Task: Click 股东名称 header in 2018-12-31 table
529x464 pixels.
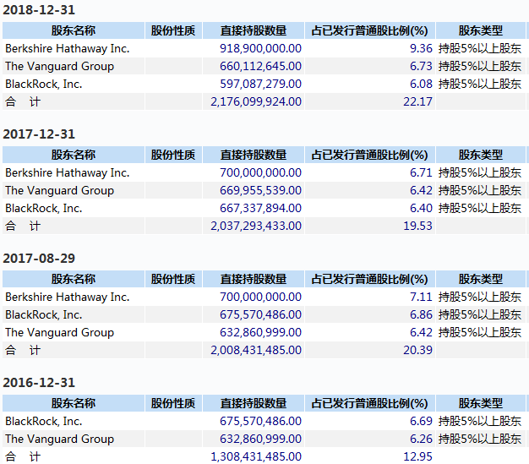Action: click(x=74, y=30)
